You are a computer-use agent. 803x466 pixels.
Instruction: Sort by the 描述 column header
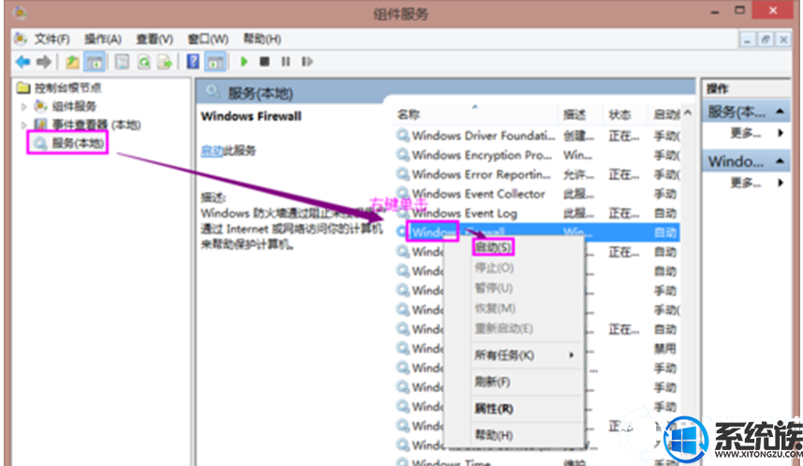pyautogui.click(x=575, y=114)
